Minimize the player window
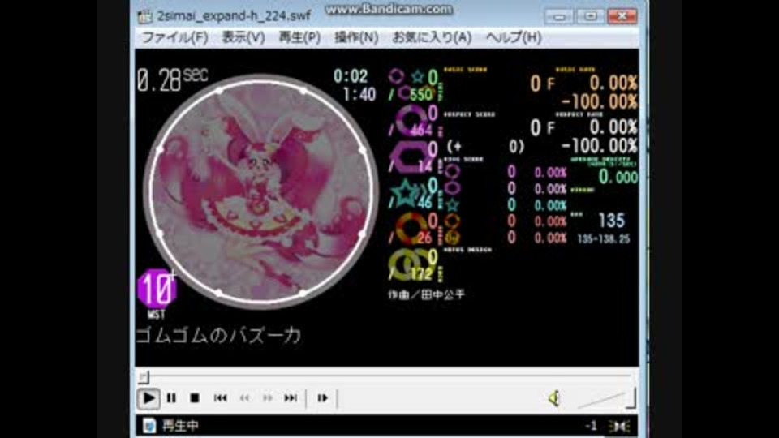 click(x=559, y=17)
